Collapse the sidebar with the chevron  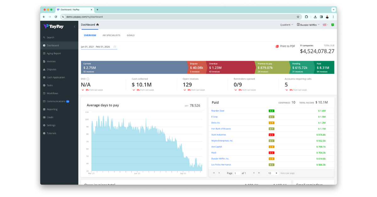pos(74,27)
